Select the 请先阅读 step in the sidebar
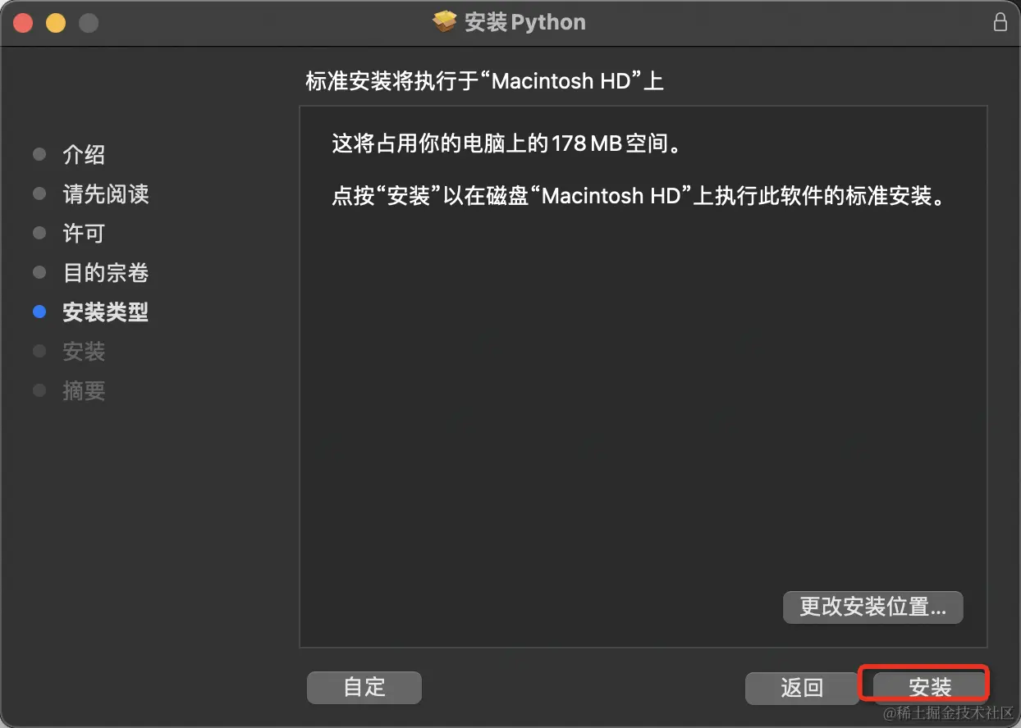The width and height of the screenshot is (1021, 728). (x=106, y=194)
